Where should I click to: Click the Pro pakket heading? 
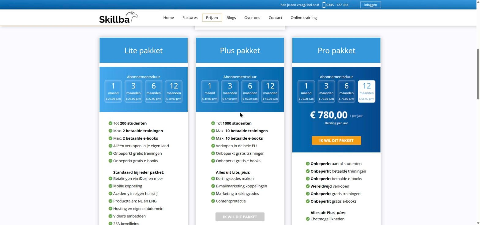pos(336,51)
